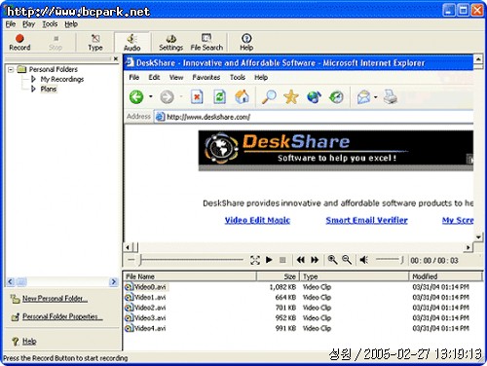The image size is (487, 366).
Task: Select Personal Folders in the tree
Action: (x=54, y=69)
